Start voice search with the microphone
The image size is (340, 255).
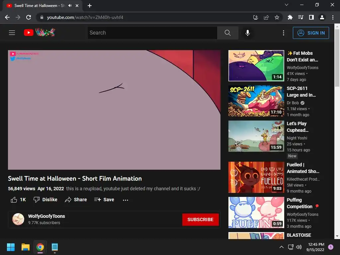click(x=247, y=33)
